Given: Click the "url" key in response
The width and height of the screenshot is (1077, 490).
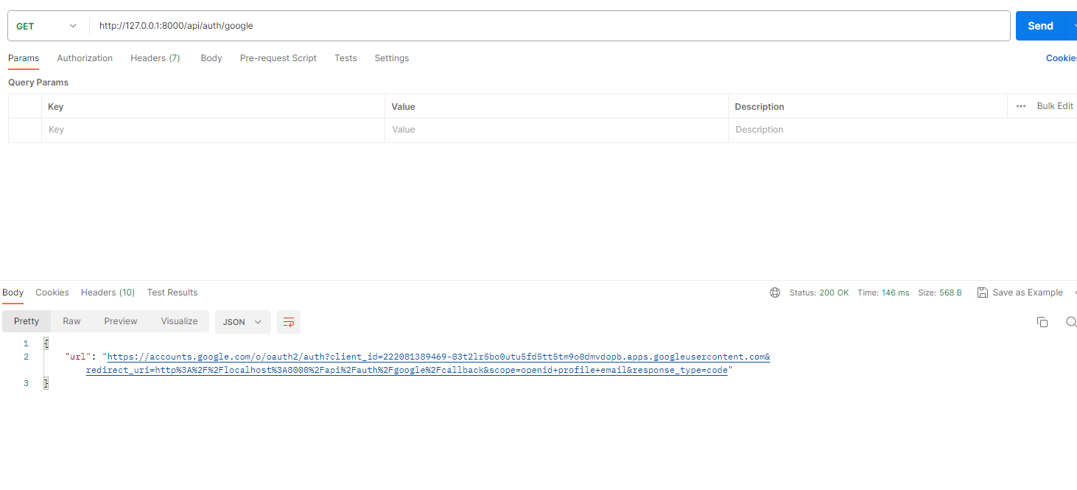Looking at the screenshot, I should [78, 357].
